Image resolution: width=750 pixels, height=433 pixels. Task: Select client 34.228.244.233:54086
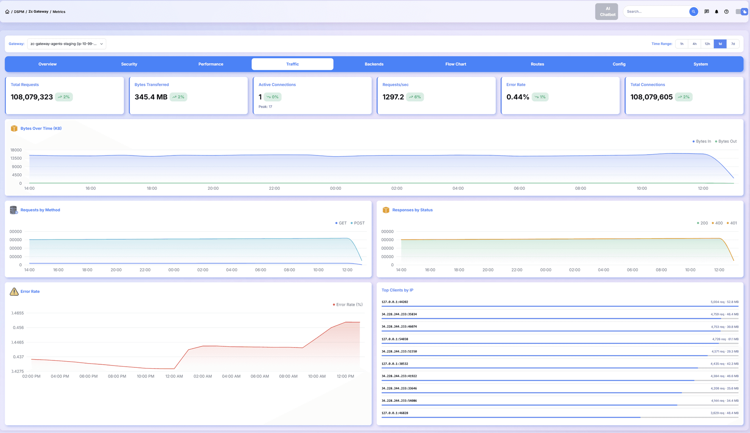click(x=399, y=401)
